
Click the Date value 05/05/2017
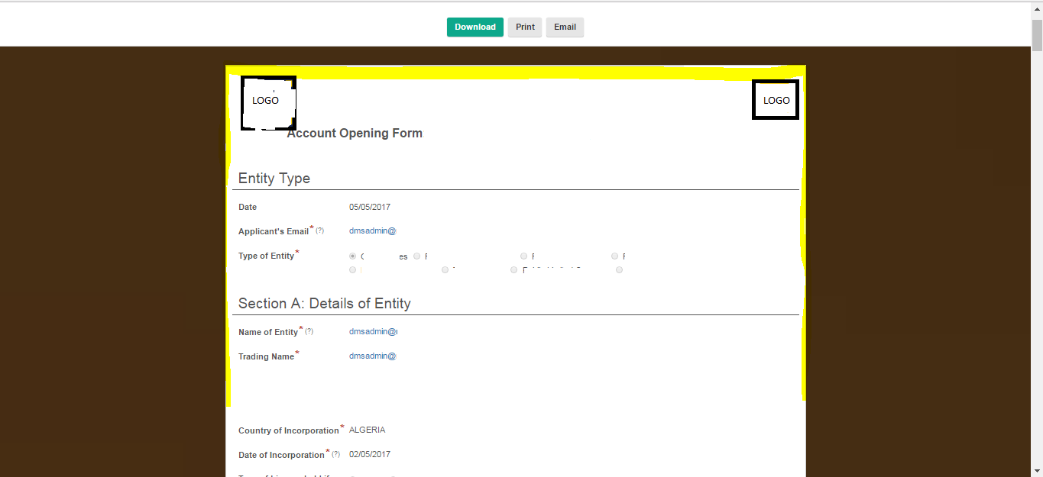[x=370, y=207]
